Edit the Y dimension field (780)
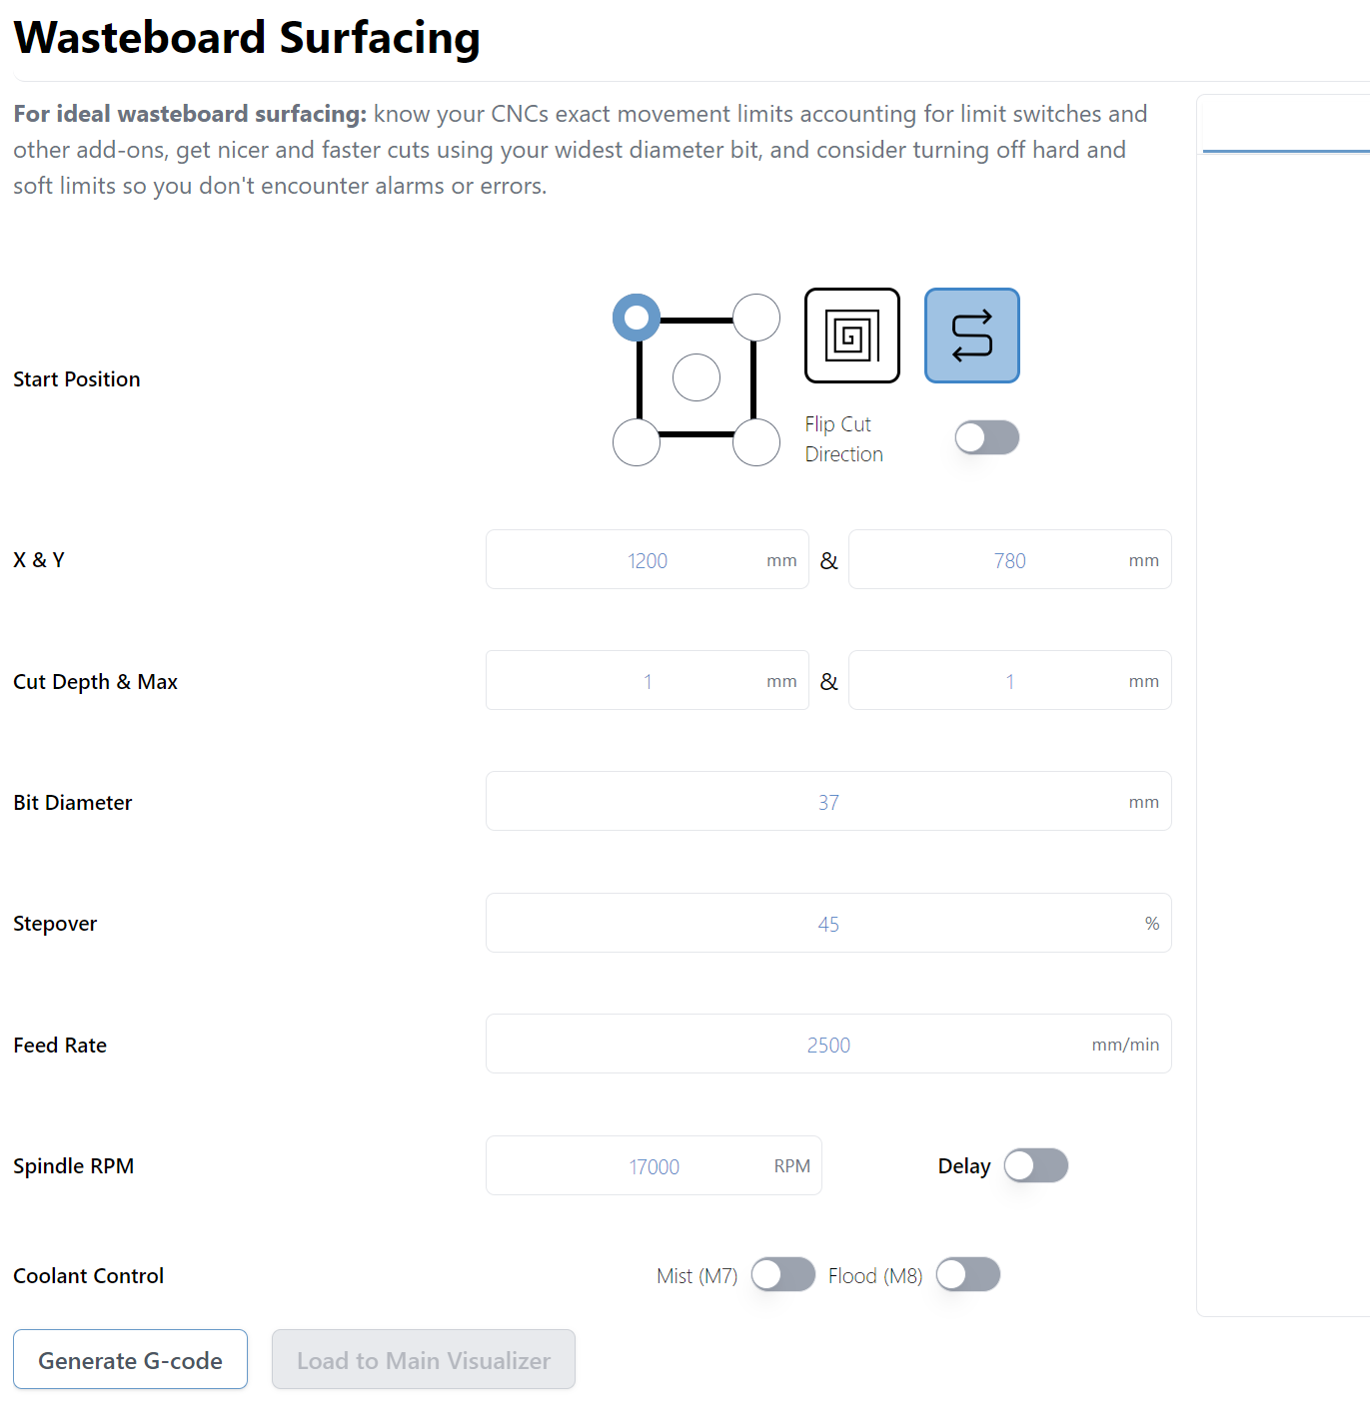Viewport: 1370px width, 1418px height. 1009,560
